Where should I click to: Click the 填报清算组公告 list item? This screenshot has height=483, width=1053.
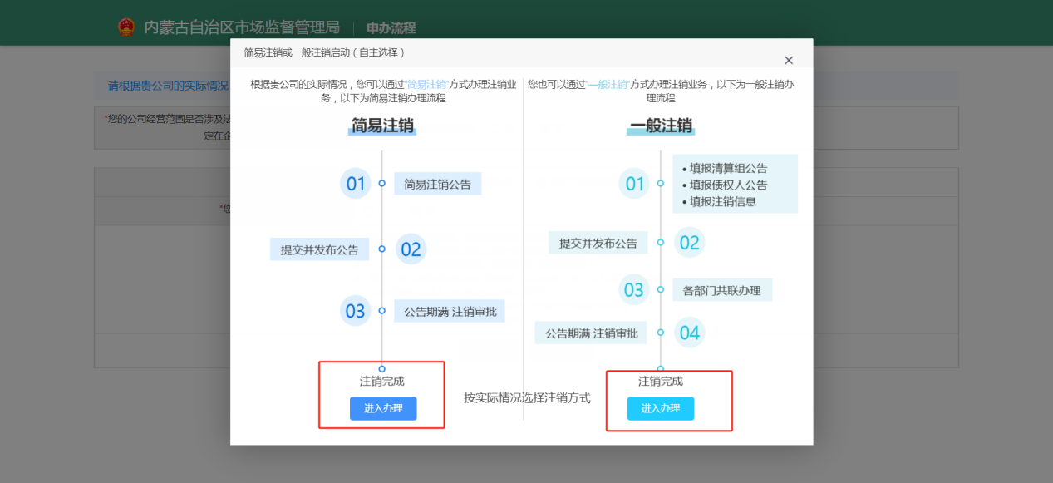728,169
